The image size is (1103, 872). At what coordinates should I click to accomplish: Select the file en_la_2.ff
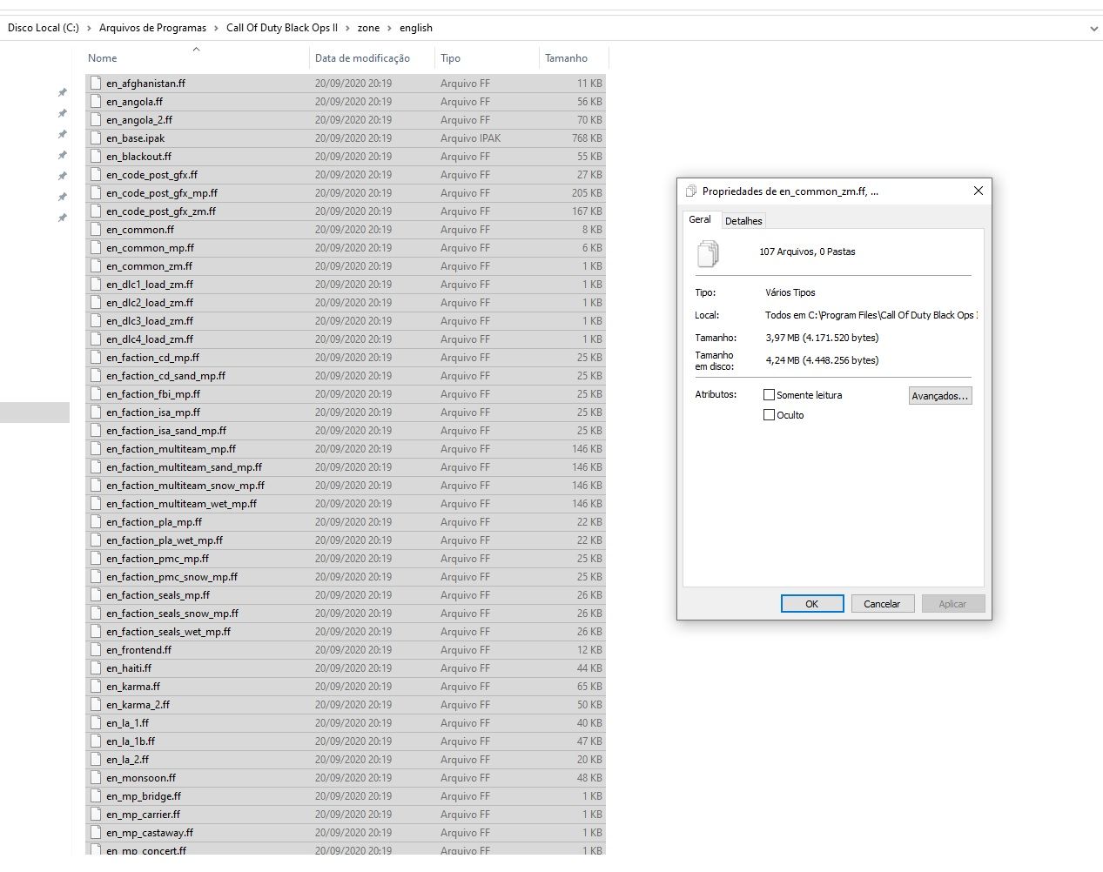click(x=346, y=760)
